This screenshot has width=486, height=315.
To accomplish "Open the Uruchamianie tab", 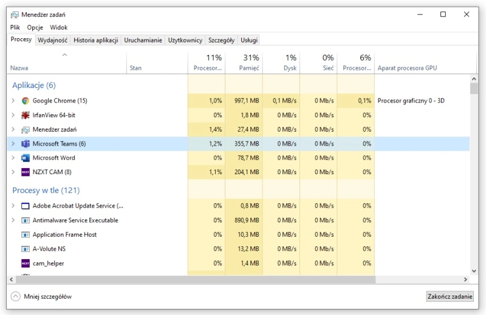I will point(143,40).
